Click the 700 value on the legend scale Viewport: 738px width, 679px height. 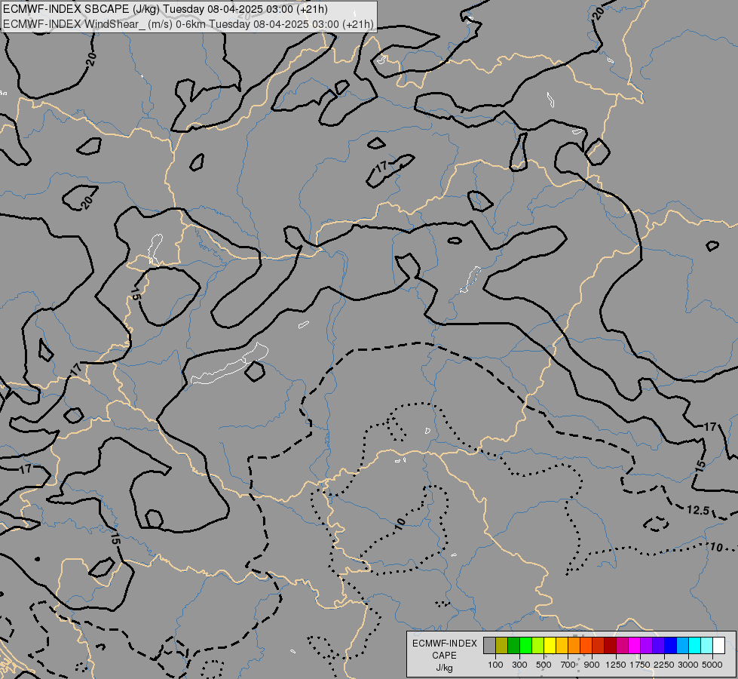pos(568,665)
